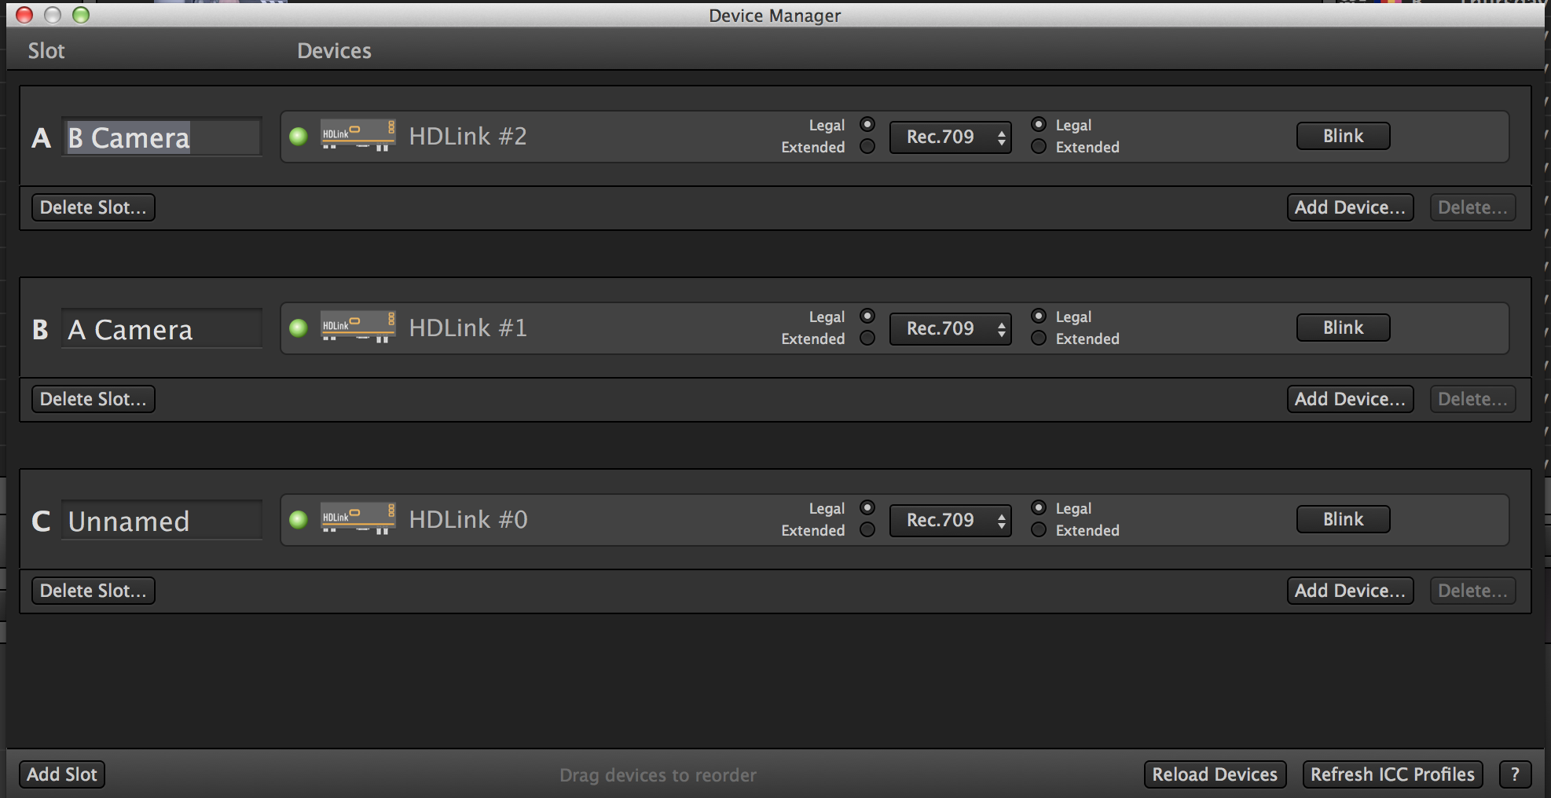Click the green status indicator for HDLink #2
Image resolution: width=1551 pixels, height=798 pixels.
pos(299,136)
